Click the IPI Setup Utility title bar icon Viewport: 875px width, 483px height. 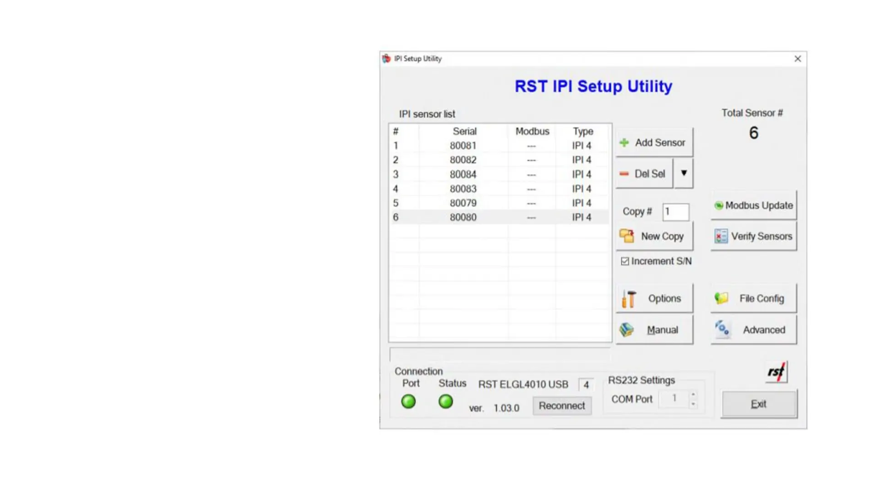[386, 58]
